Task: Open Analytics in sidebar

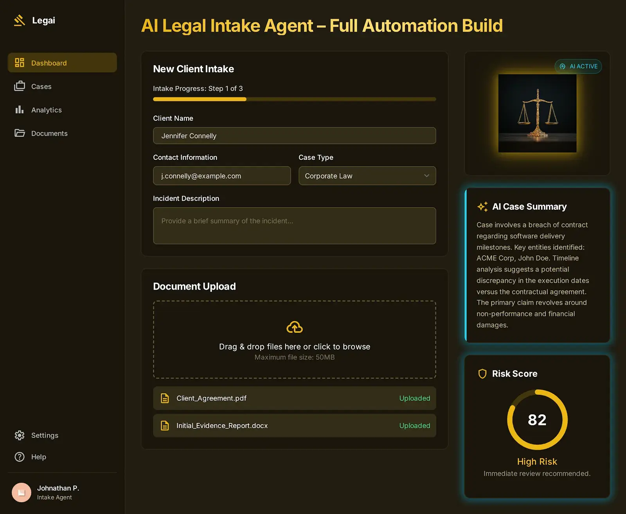Action: (x=62, y=110)
